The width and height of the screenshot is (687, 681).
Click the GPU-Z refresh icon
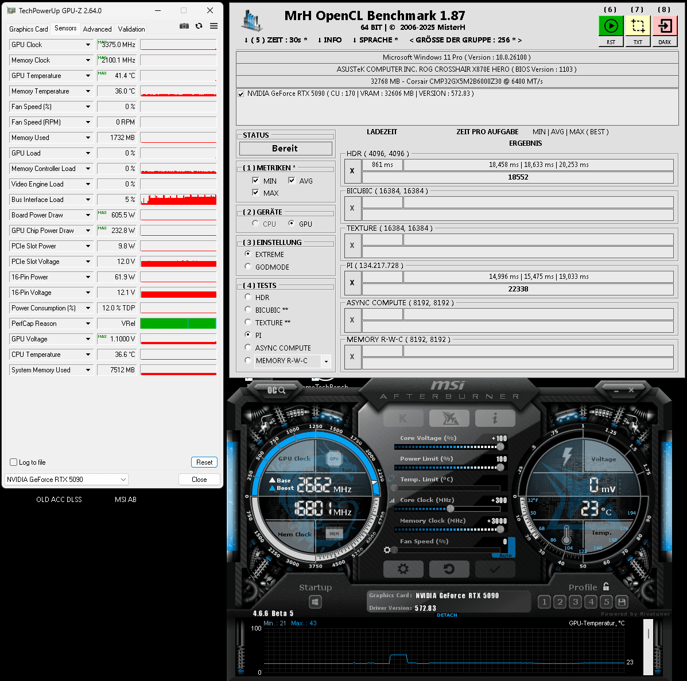(x=199, y=26)
